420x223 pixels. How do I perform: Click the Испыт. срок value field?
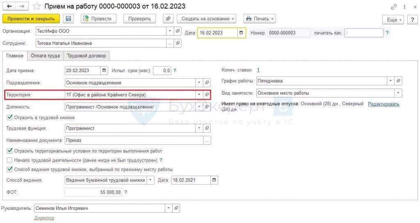pyautogui.click(x=162, y=71)
